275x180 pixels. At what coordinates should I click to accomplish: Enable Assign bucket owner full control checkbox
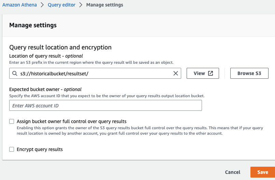click(12, 121)
